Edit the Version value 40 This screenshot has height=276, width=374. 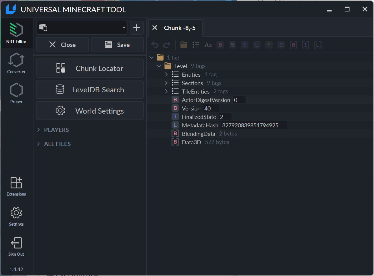click(211, 109)
